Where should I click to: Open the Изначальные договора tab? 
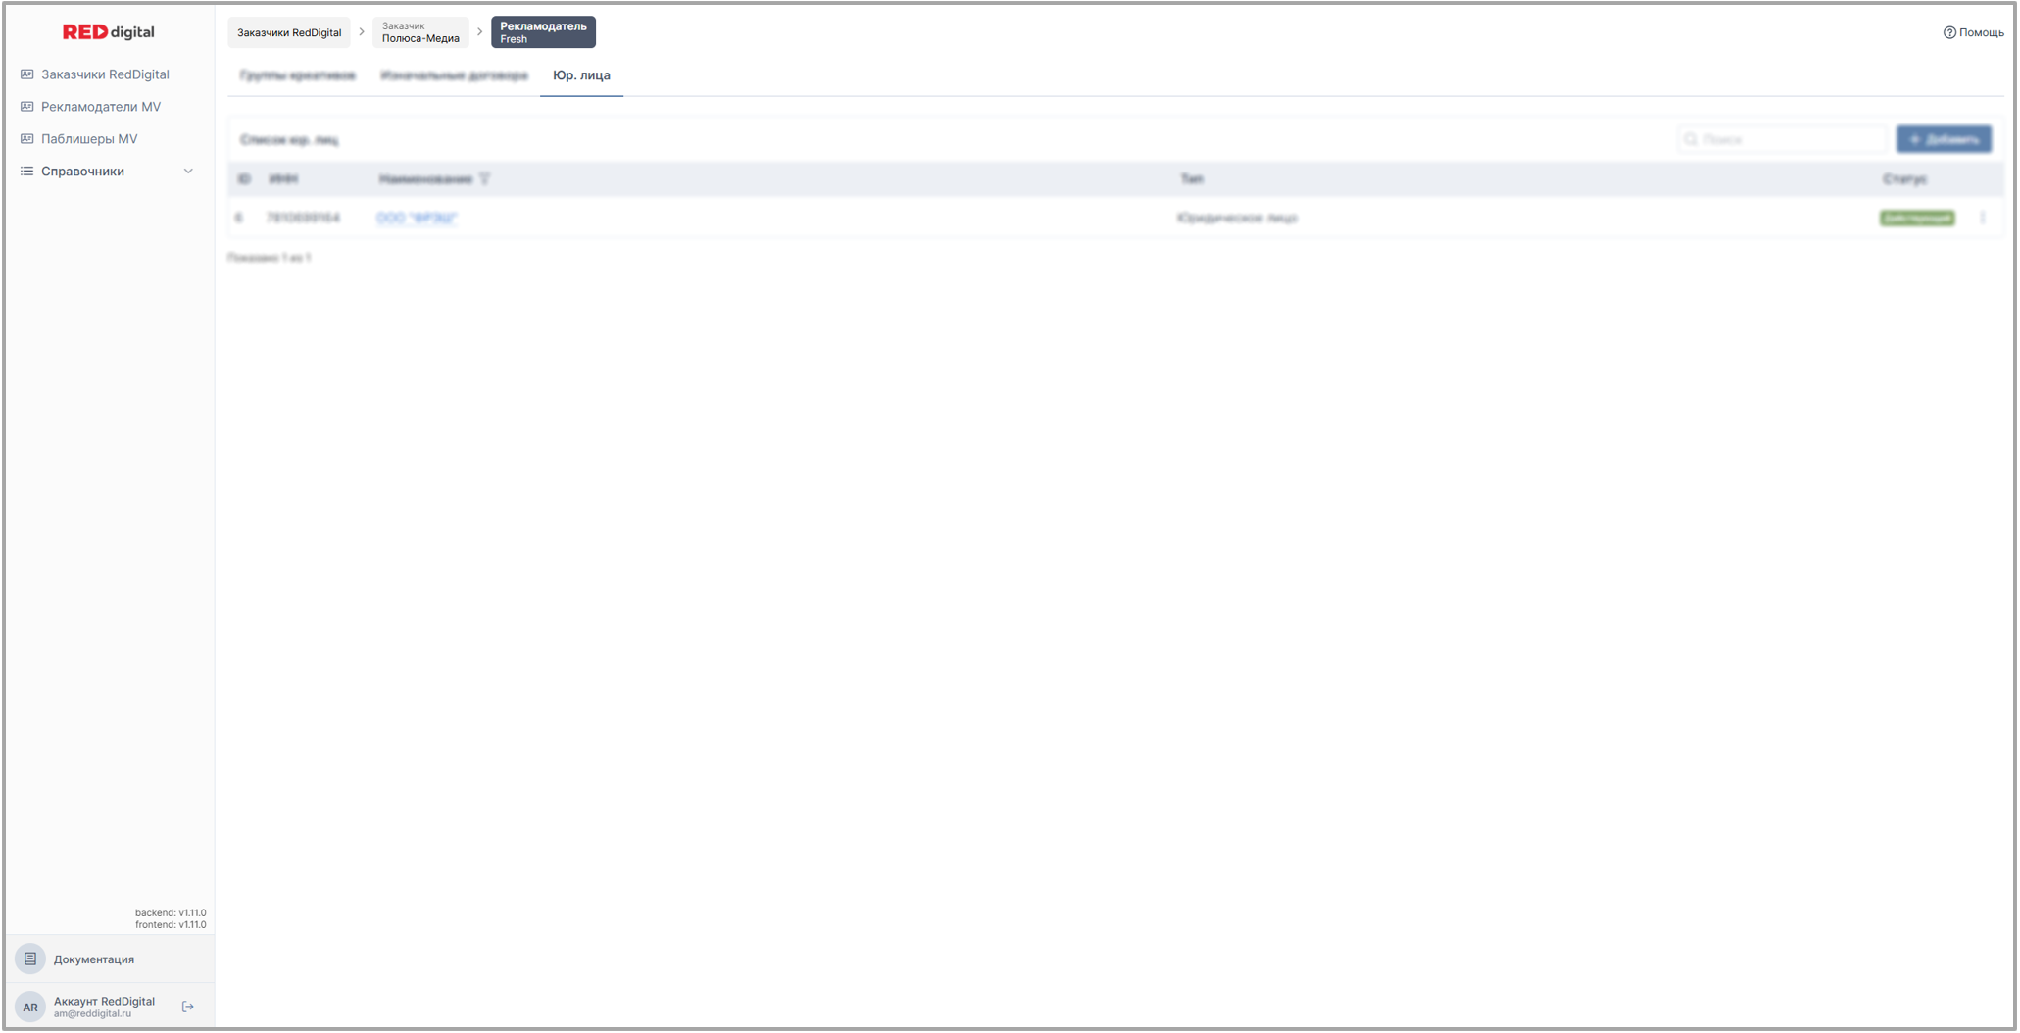tap(454, 75)
